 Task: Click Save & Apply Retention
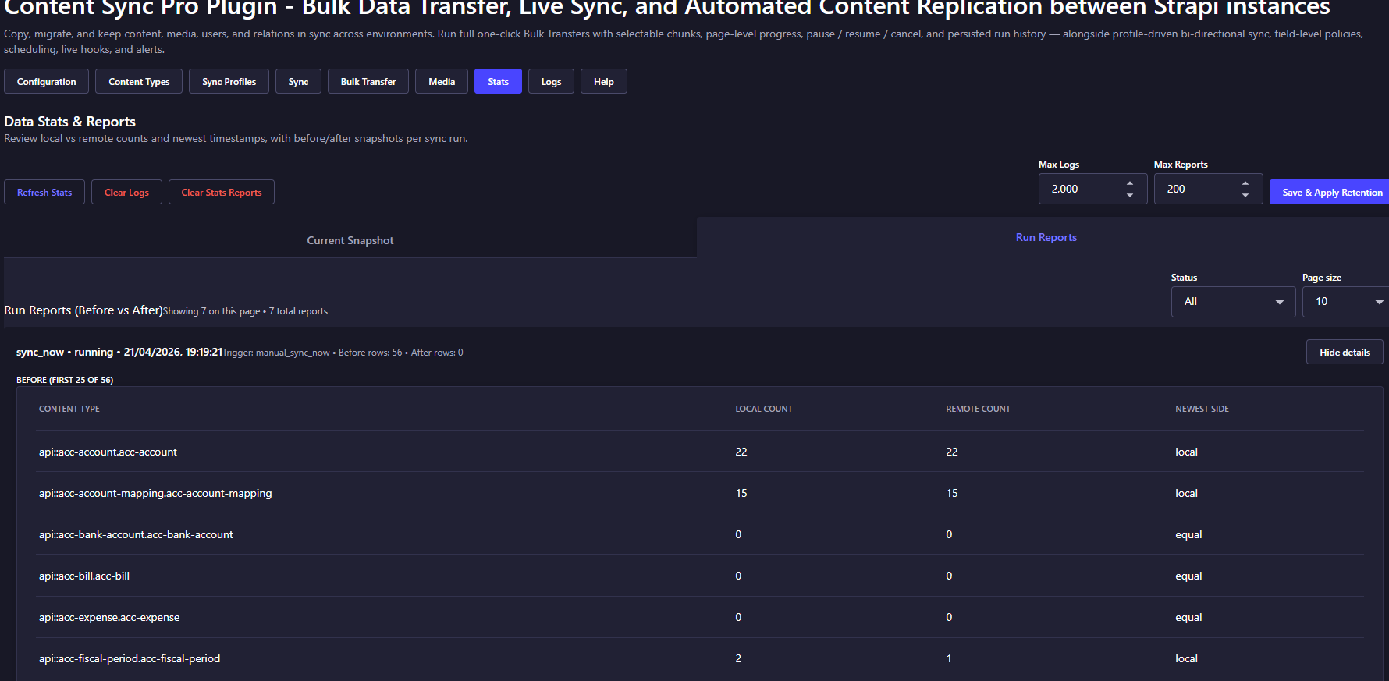(1331, 192)
